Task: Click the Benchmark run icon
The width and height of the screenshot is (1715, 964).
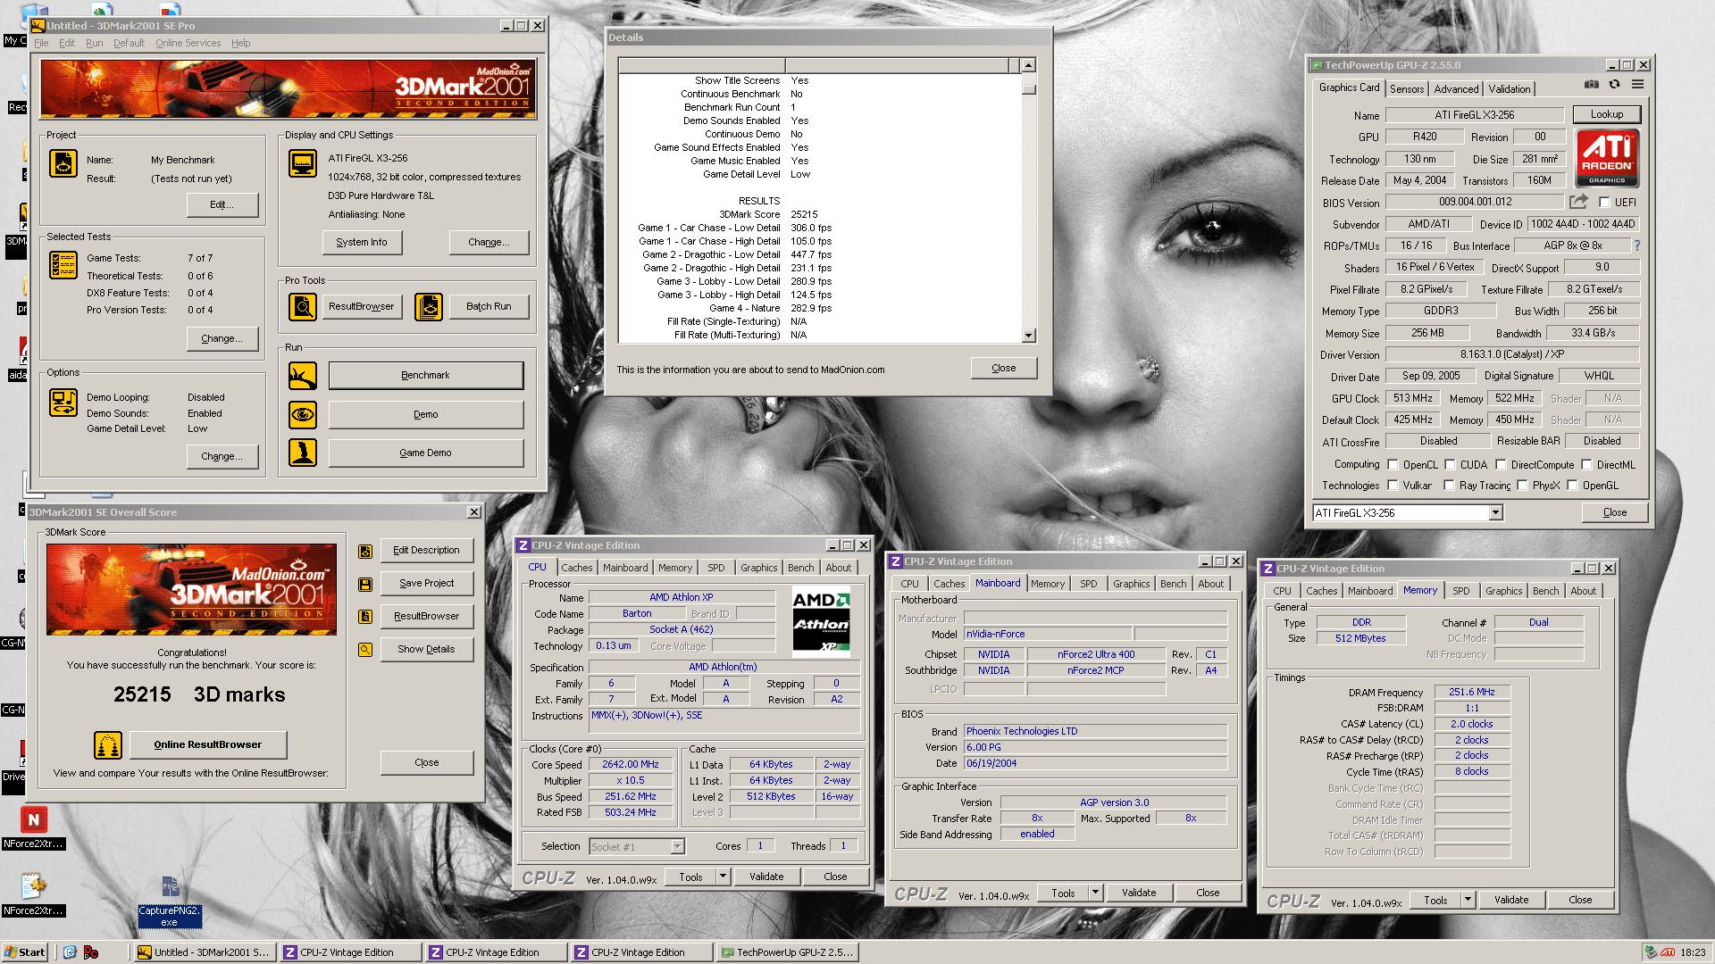Action: coord(303,376)
